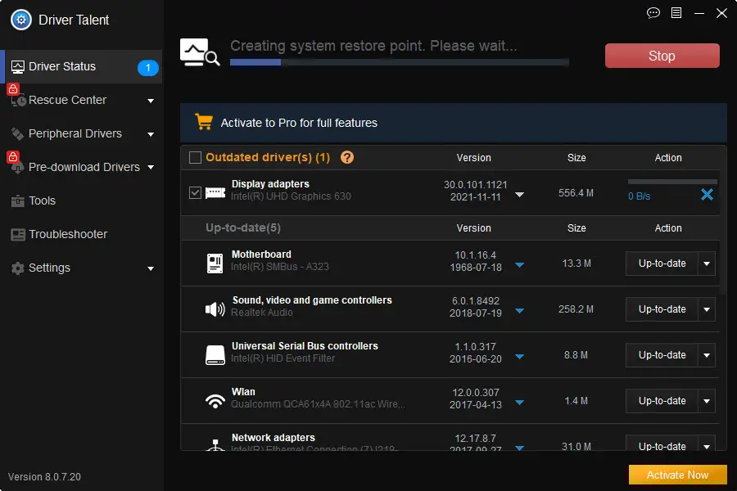Click the Network adapters icon
The height and width of the screenshot is (491, 737).
pos(215,445)
